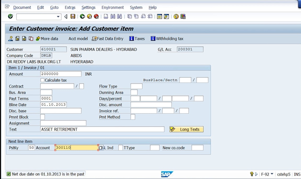This screenshot has height=179, width=301.
Task: Click the Save diskette icon
Action: (x=73, y=17)
